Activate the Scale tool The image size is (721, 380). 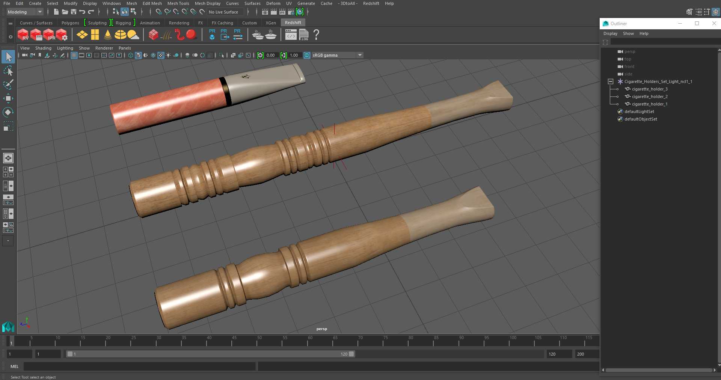(8, 126)
